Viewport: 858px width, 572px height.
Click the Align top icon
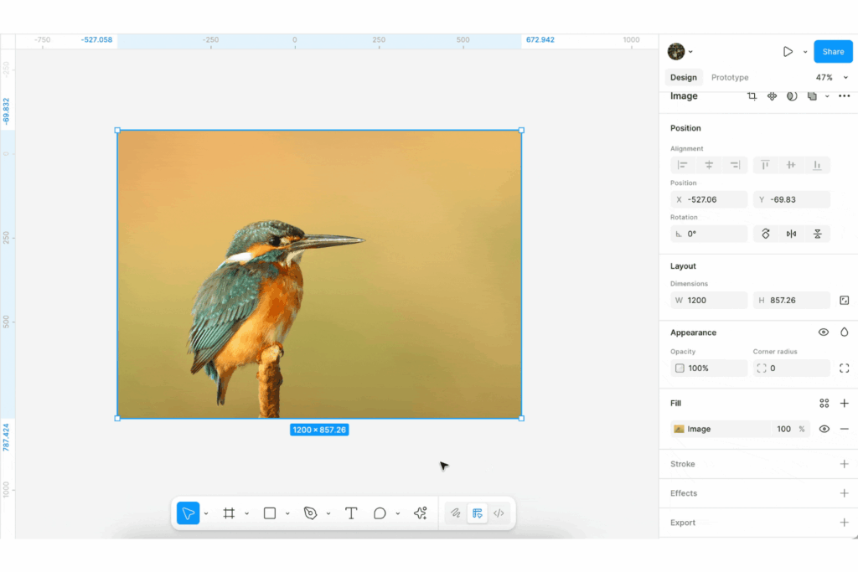coord(766,166)
